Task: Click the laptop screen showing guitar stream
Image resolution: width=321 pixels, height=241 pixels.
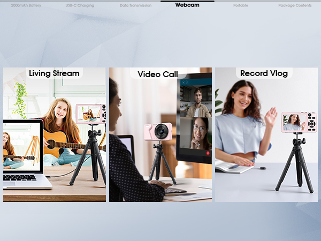Action: click(22, 146)
